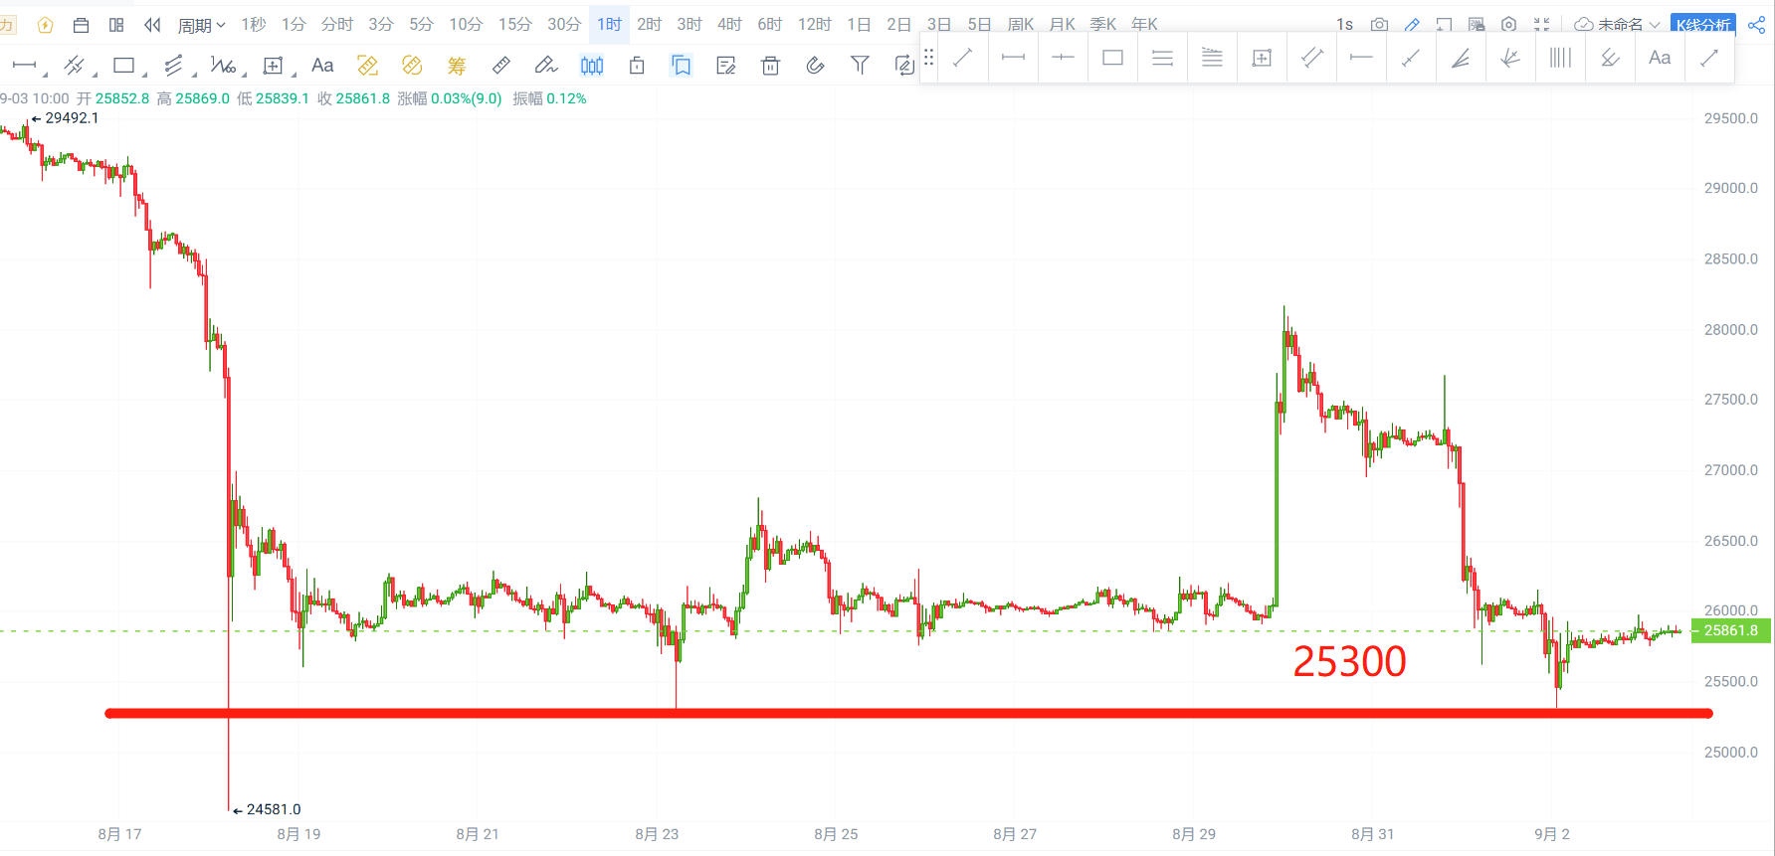Screen dimensions: 1775x856
Task: Select the ruler measure tool
Action: click(501, 66)
